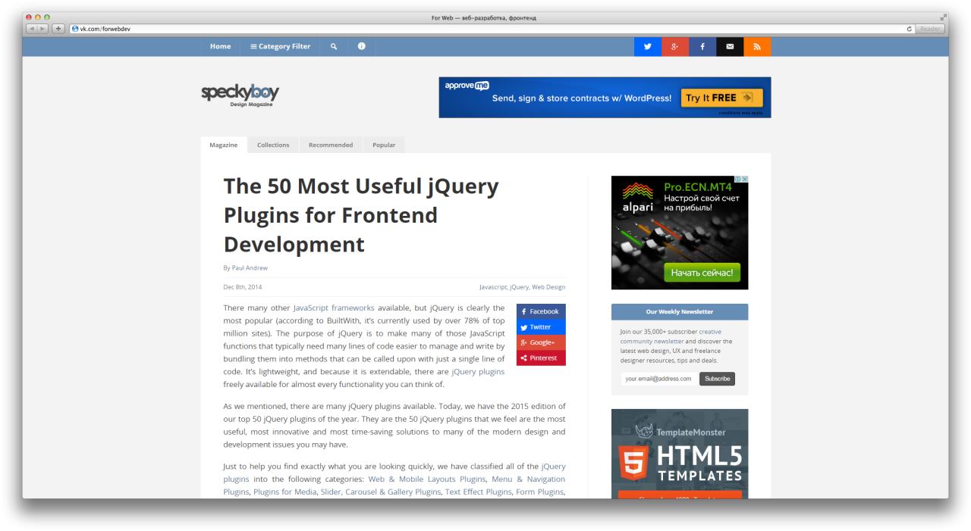The image size is (971, 531).
Task: Open Web & Mobile Layouts Plugins link
Action: [427, 479]
